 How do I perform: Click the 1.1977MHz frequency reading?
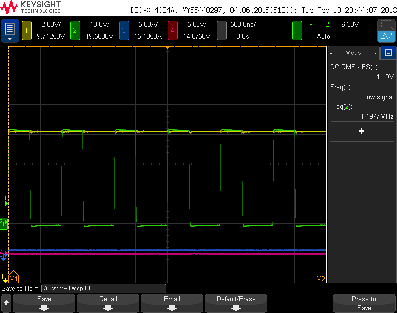(x=377, y=116)
